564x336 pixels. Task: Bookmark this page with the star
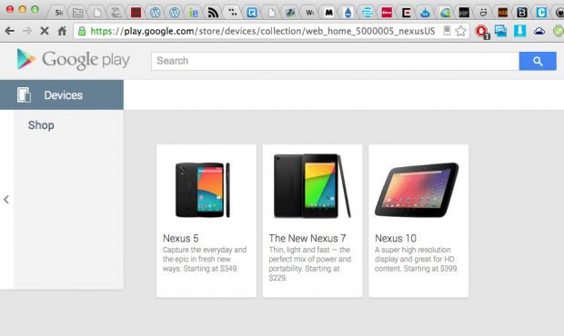(x=461, y=31)
